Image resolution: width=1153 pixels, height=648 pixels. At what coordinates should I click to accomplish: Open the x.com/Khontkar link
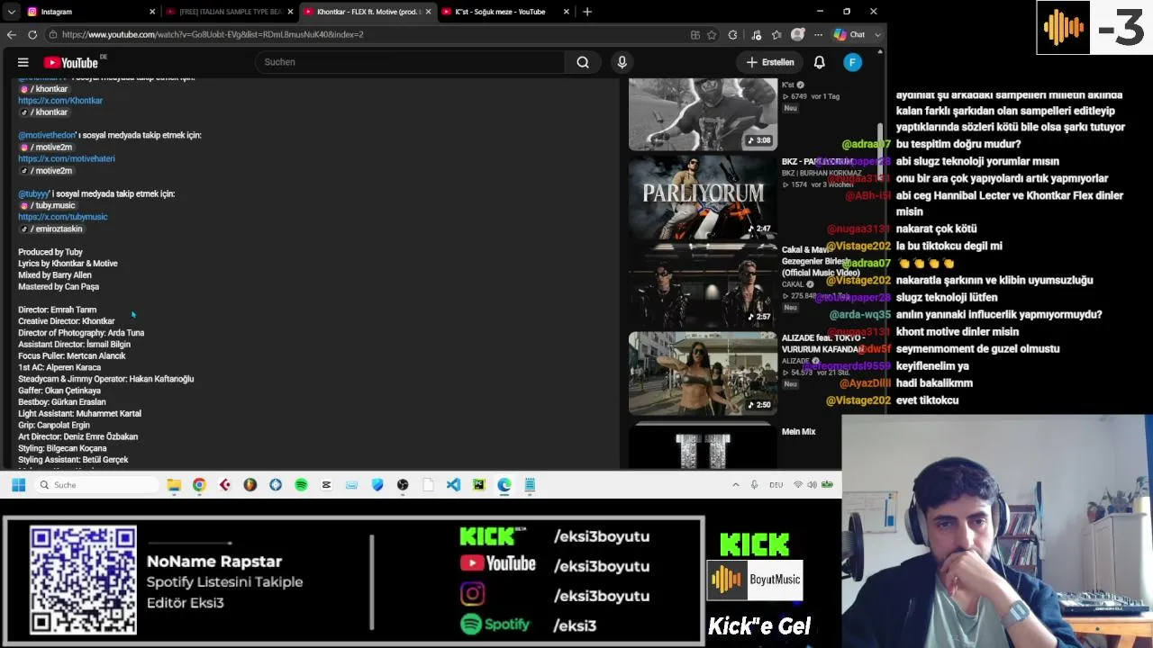point(60,101)
